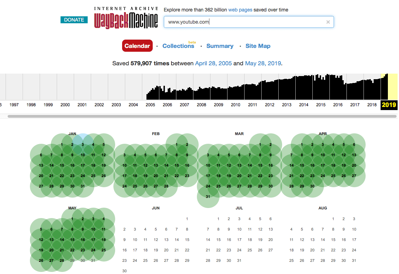399x274 pixels.
Task: Follow the 'web pages' link
Action: pos(240,10)
